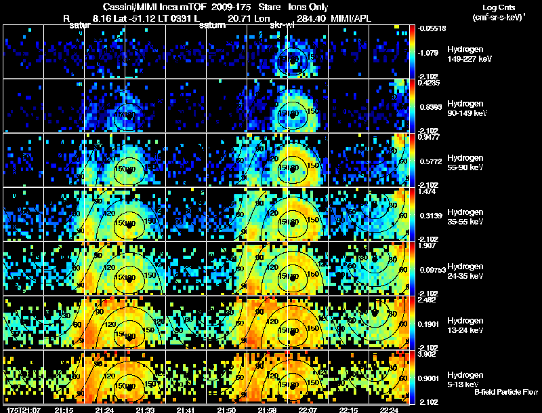Click the color bar beside Hydrogen 149-227 keV
Screen dimensions: 542x413
click(412, 52)
